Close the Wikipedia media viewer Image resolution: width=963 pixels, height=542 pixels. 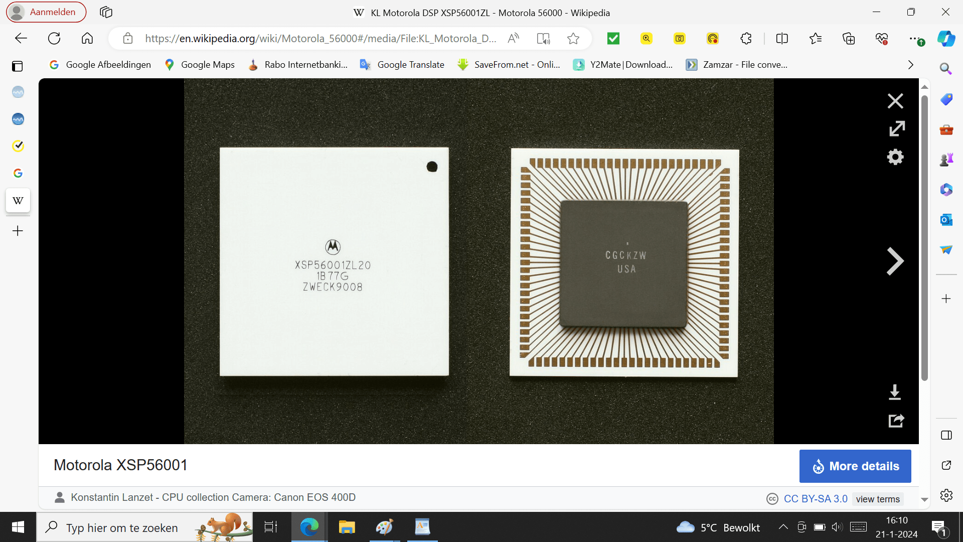[x=895, y=101]
